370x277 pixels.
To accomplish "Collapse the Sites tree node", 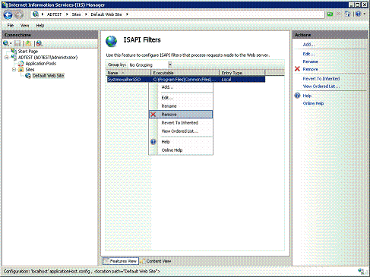I will coord(14,70).
